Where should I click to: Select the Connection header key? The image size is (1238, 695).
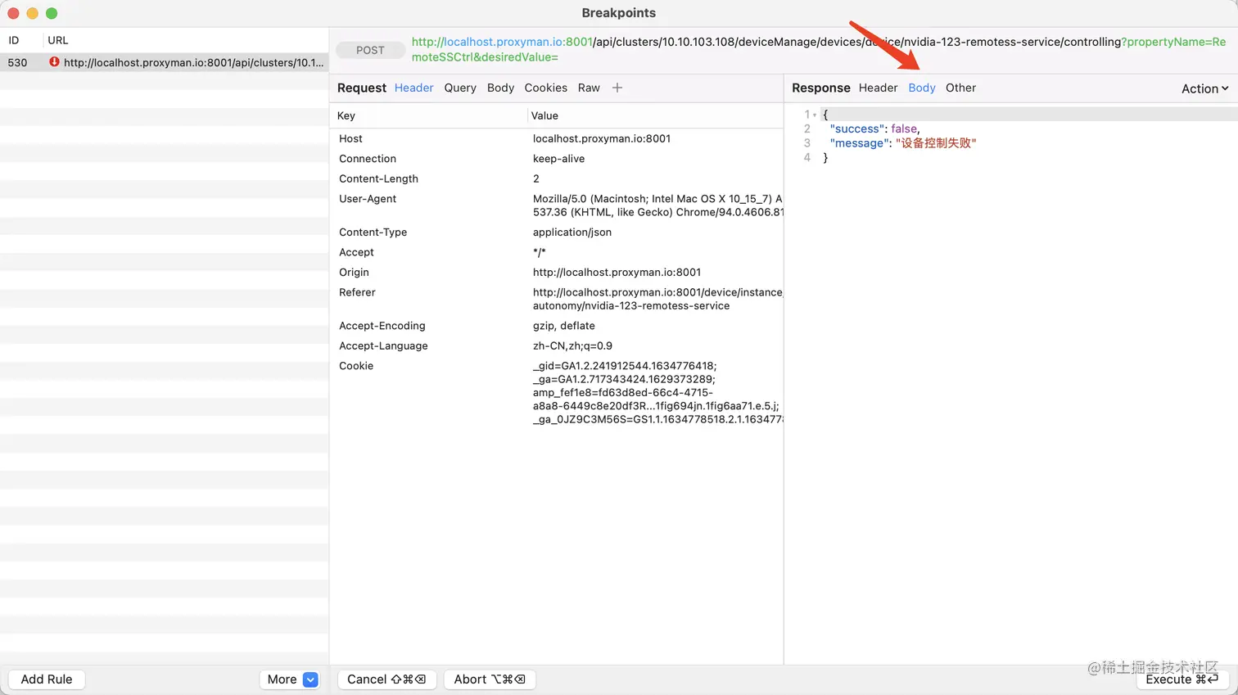pyautogui.click(x=368, y=159)
